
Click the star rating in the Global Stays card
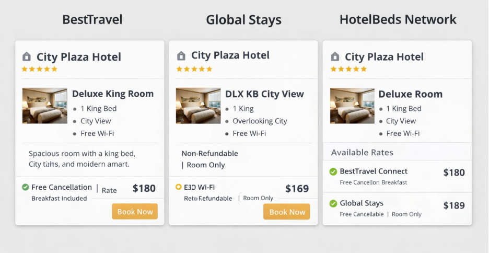point(194,69)
